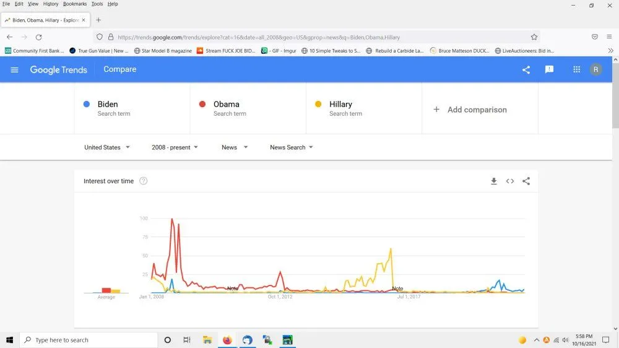The image size is (619, 348).
Task: Expand the United States region dropdown
Action: coord(107,147)
